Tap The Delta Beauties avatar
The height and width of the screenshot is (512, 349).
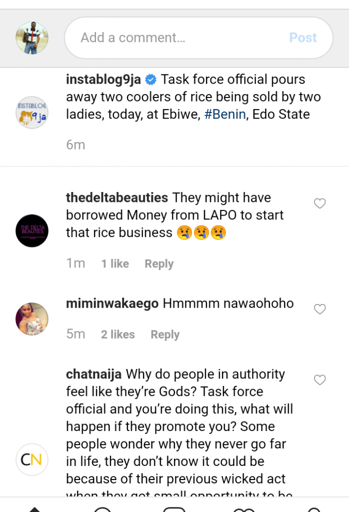tap(32, 230)
